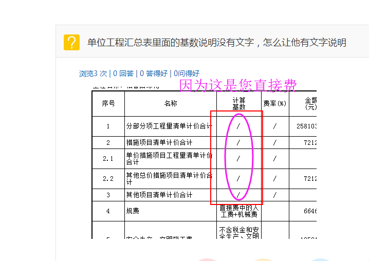Click the 浏览3 次 view count

tap(93, 73)
